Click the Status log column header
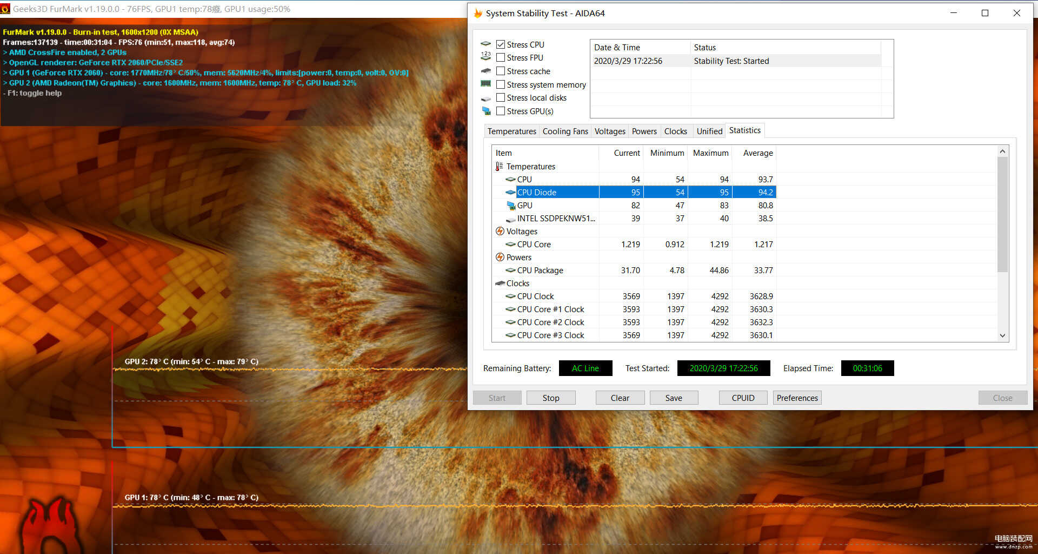The width and height of the screenshot is (1038, 554). click(x=786, y=48)
